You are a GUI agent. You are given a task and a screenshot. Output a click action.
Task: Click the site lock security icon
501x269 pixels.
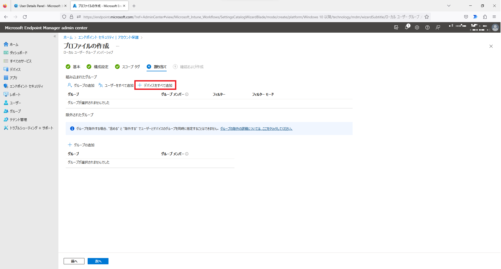(71, 17)
